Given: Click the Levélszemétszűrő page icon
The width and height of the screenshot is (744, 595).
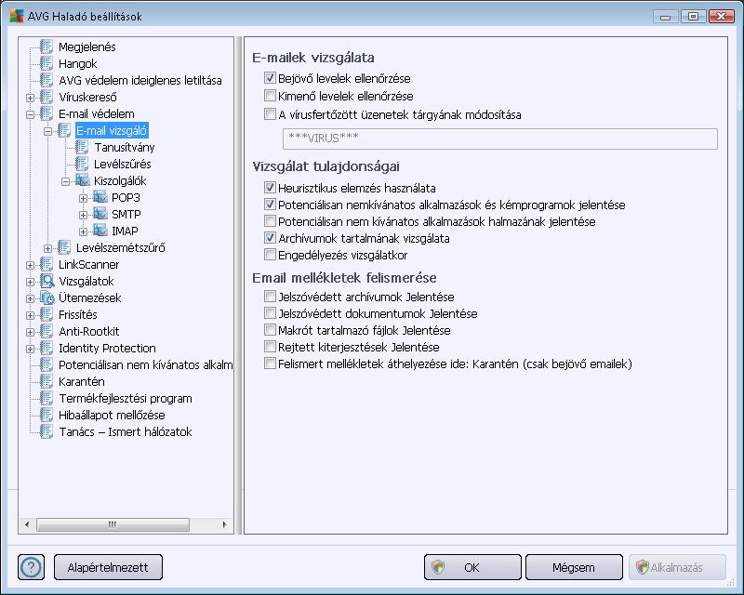Looking at the screenshot, I should [64, 247].
